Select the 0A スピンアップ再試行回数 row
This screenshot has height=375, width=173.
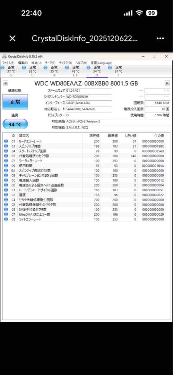pyautogui.click(x=84, y=170)
